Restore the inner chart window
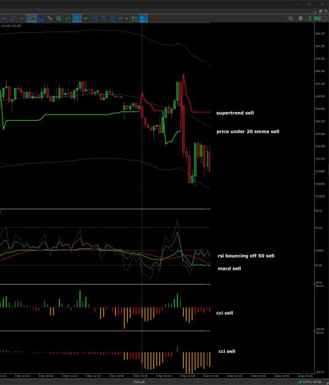329x385 pixels. point(320,11)
